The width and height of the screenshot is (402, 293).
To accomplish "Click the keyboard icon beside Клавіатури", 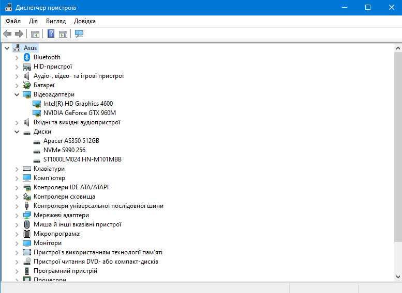I will (27, 169).
